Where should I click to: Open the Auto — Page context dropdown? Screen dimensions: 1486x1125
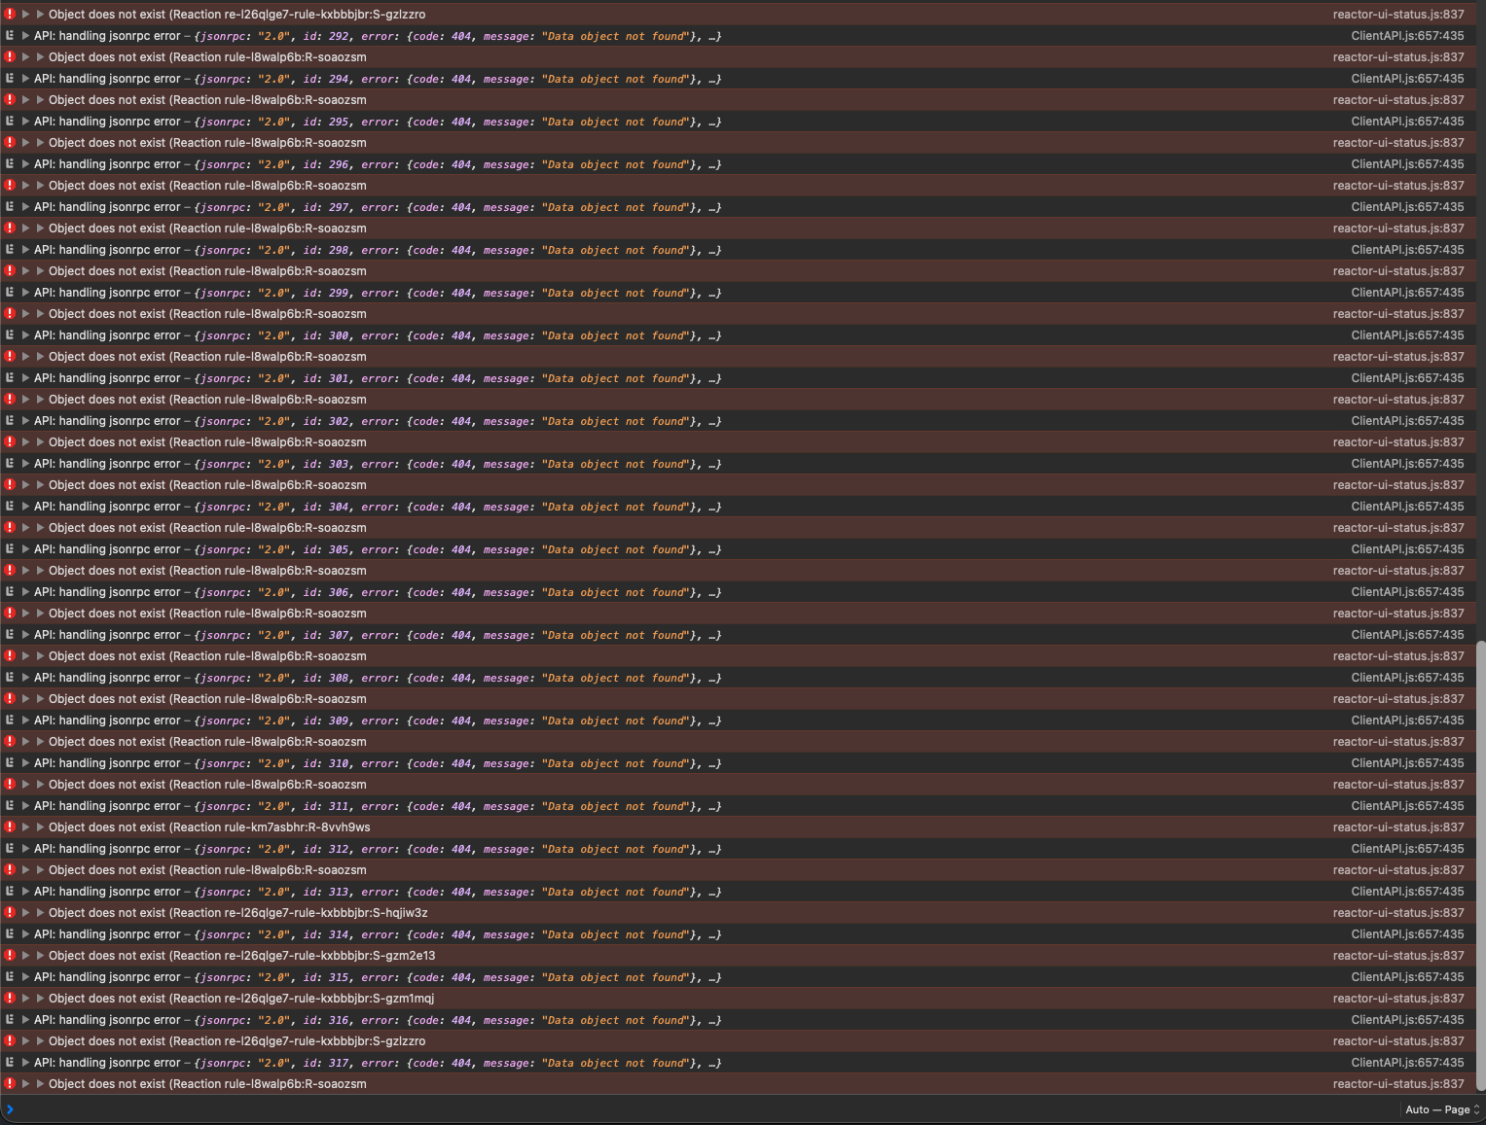pyautogui.click(x=1441, y=1109)
